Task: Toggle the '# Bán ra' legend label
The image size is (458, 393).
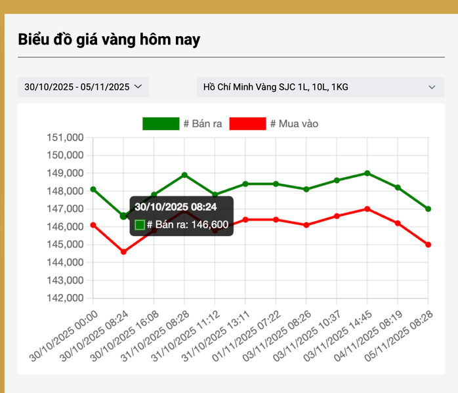Action: pos(205,123)
